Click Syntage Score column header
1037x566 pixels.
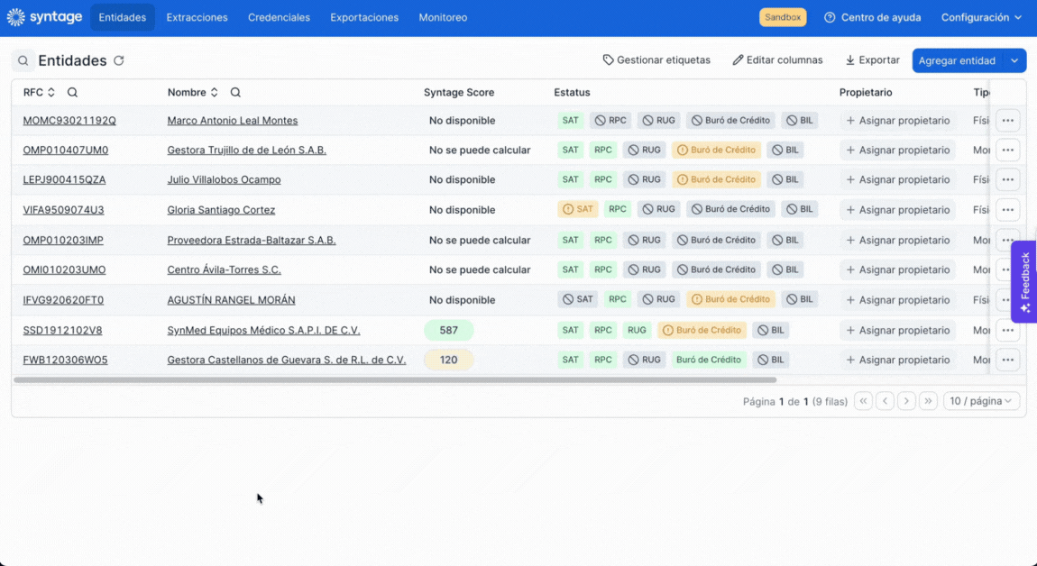(x=459, y=93)
